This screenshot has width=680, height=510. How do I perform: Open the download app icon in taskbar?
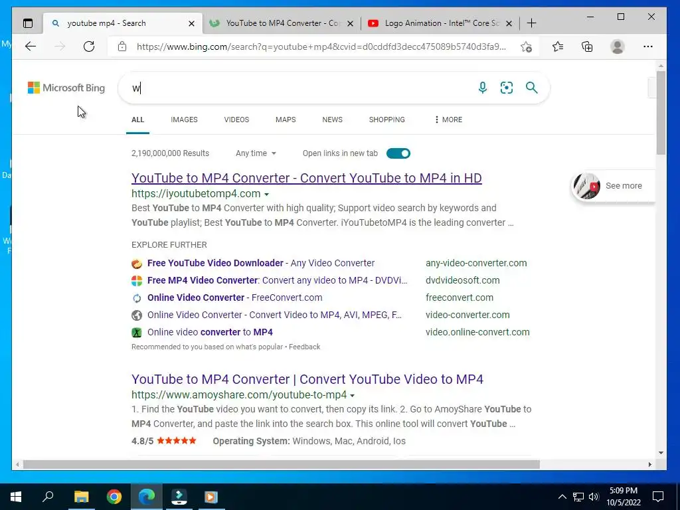pyautogui.click(x=179, y=497)
